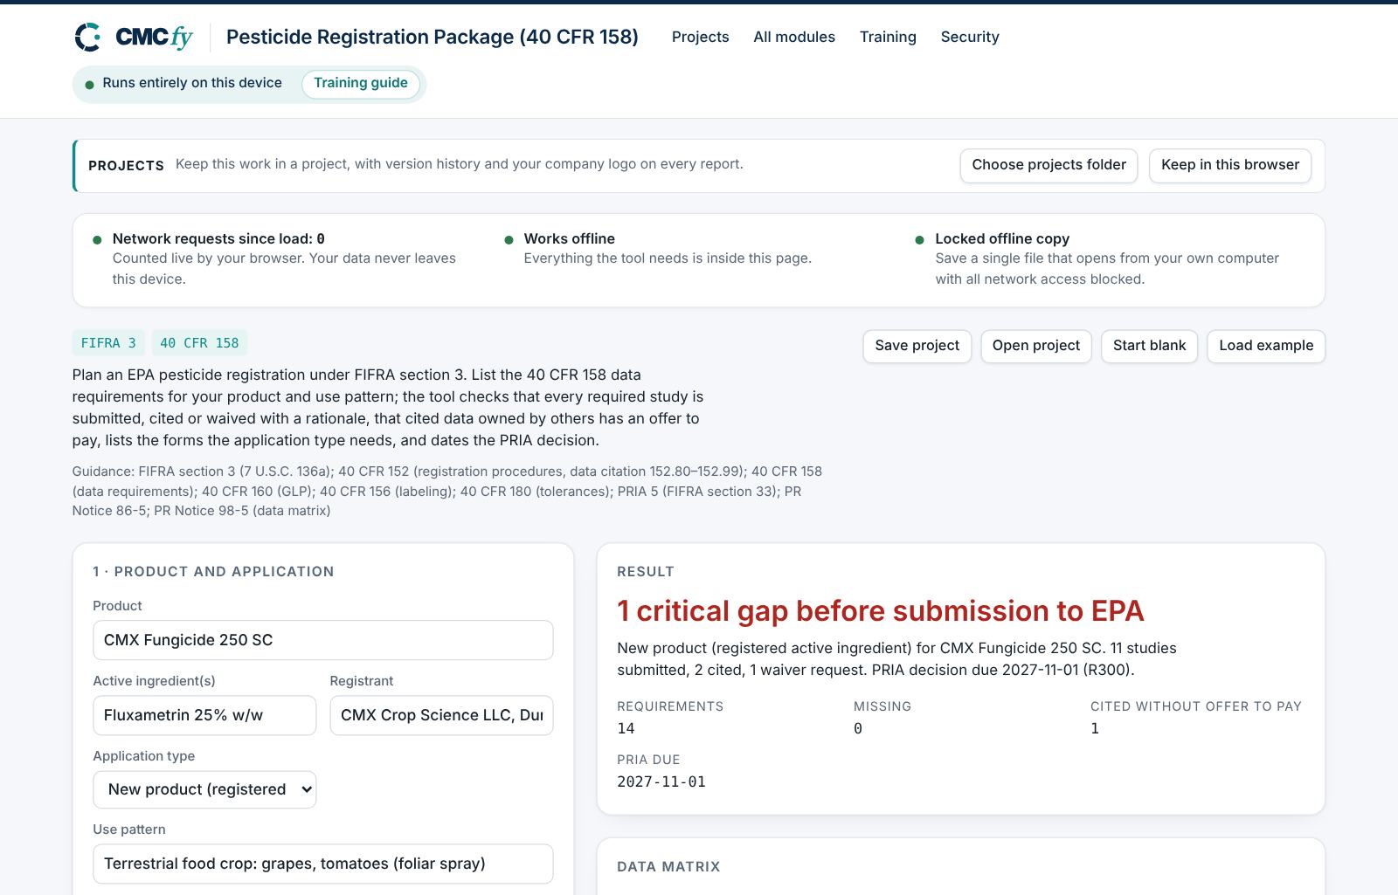Open the Projects menu item

[x=700, y=37]
